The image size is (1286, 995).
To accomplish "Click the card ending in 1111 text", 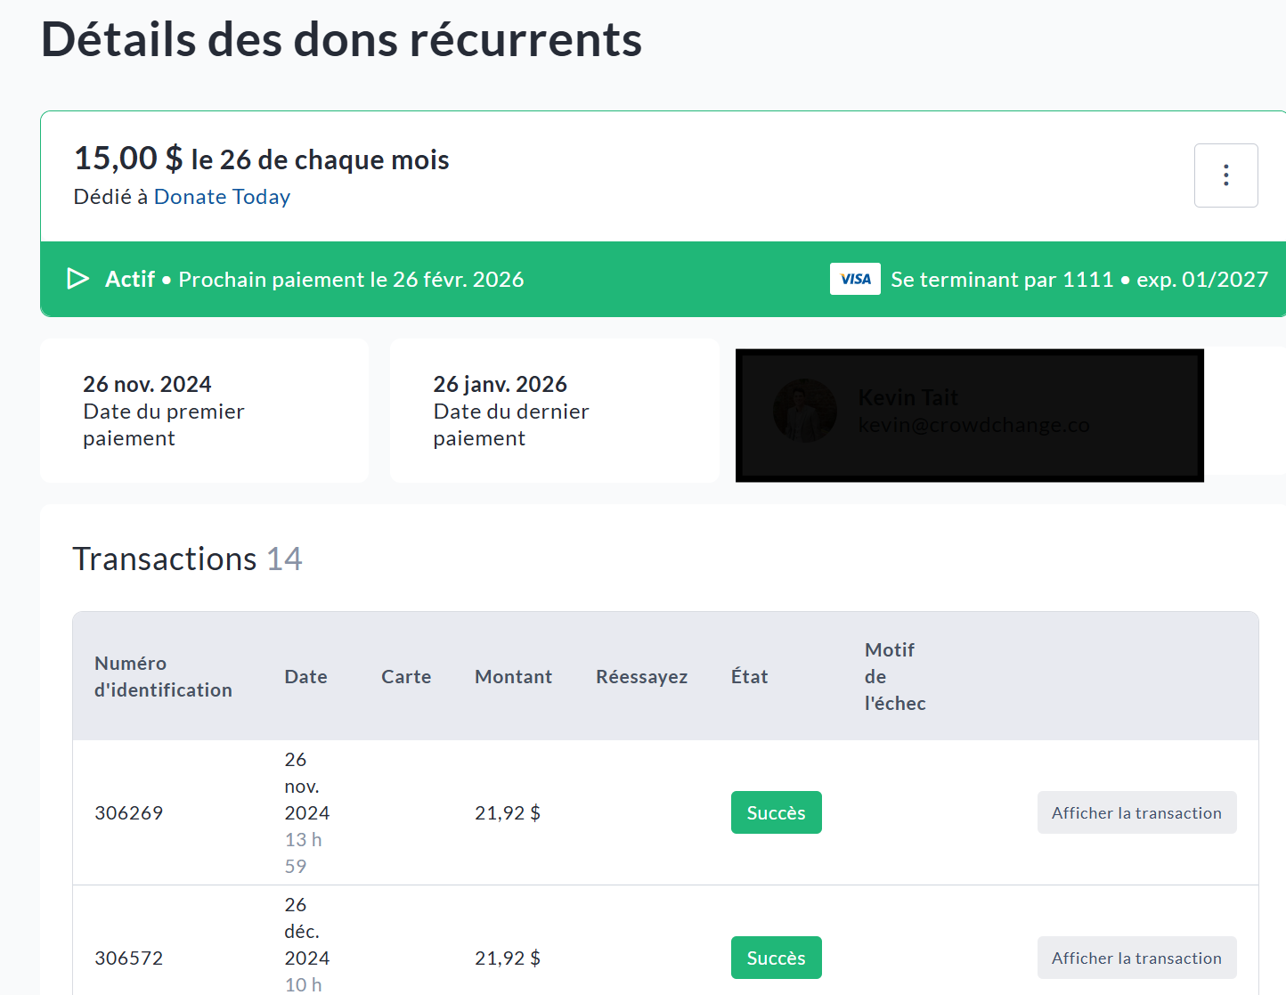I will click(1002, 279).
